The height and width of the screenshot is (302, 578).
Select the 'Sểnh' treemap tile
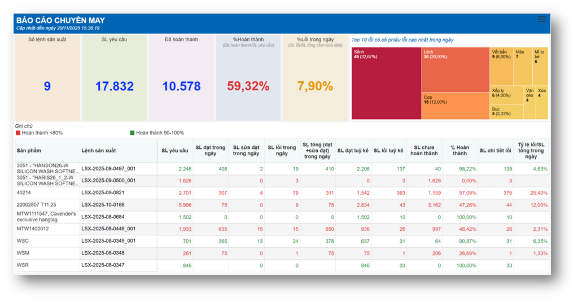tap(386, 85)
